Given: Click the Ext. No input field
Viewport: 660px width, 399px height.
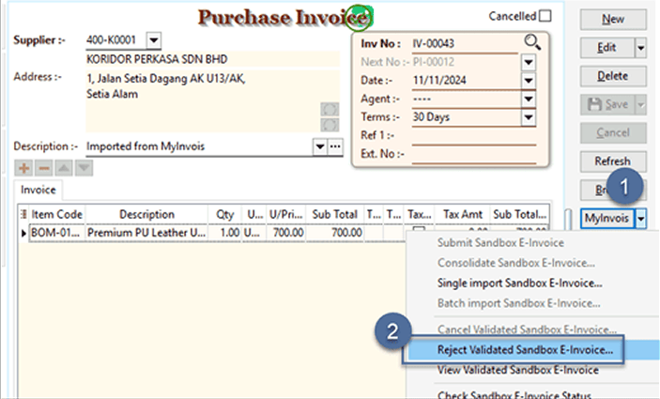Looking at the screenshot, I should point(473,154).
